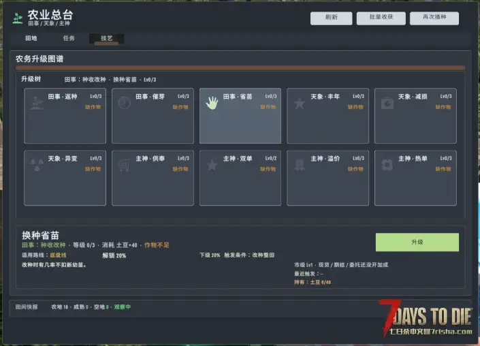The height and width of the screenshot is (346, 480).
Task: Select the 主神·供奉 card title
Action: coord(150,159)
